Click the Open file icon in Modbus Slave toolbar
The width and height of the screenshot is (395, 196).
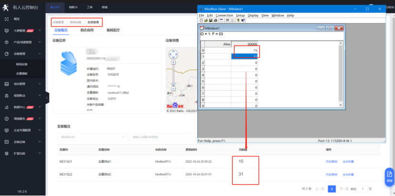pos(205,21)
